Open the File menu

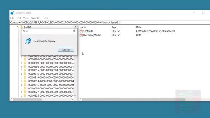pos(12,18)
